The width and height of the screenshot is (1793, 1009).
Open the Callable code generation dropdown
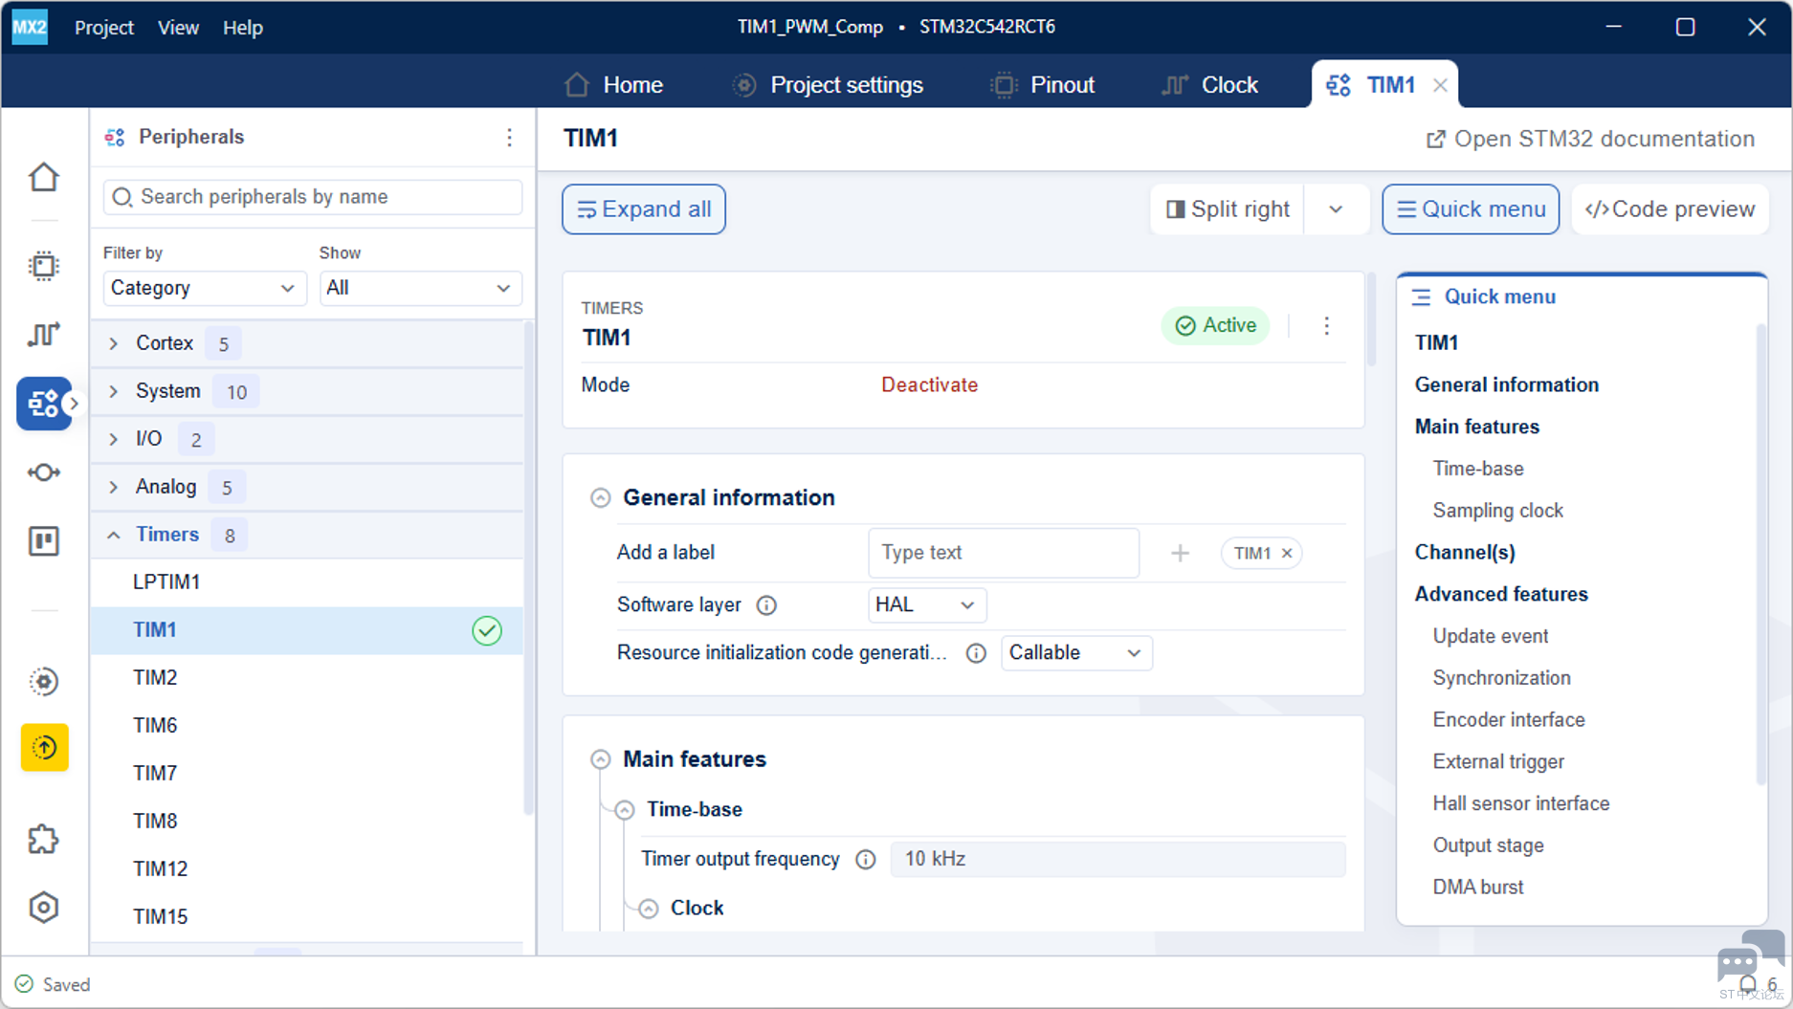pos(1075,653)
